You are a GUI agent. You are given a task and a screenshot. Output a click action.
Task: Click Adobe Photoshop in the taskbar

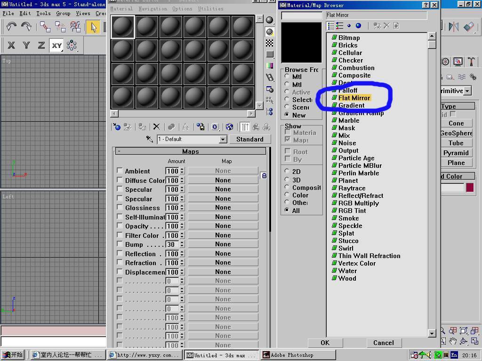click(298, 355)
